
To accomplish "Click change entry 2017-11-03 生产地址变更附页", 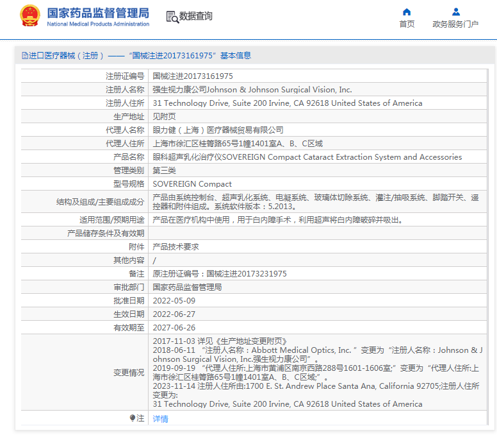I will [x=220, y=341].
